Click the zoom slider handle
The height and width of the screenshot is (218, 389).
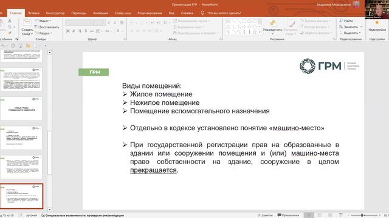[362, 216]
